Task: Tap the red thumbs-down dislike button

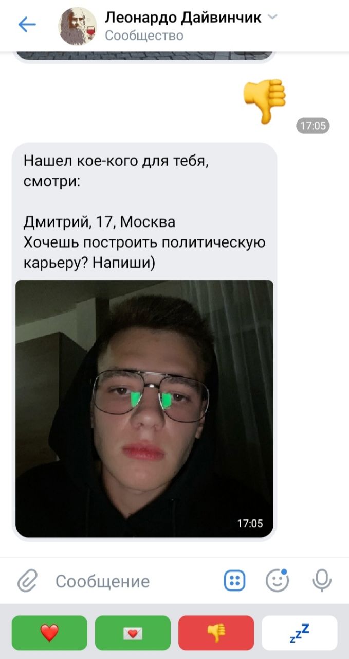Action: (x=216, y=632)
